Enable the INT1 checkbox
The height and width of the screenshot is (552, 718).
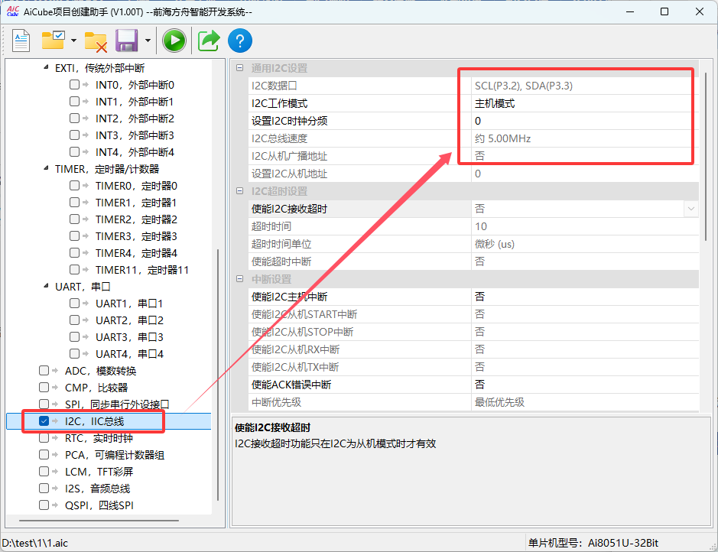tap(74, 101)
